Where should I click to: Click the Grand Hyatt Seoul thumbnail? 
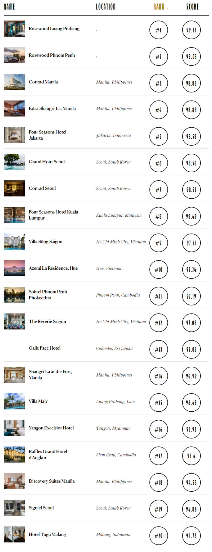(14, 162)
